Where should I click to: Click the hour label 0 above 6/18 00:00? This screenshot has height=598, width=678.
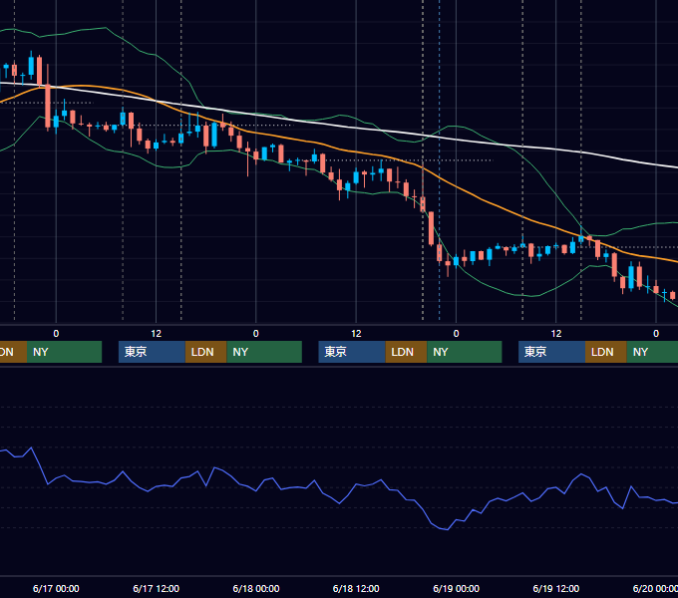coord(256,334)
